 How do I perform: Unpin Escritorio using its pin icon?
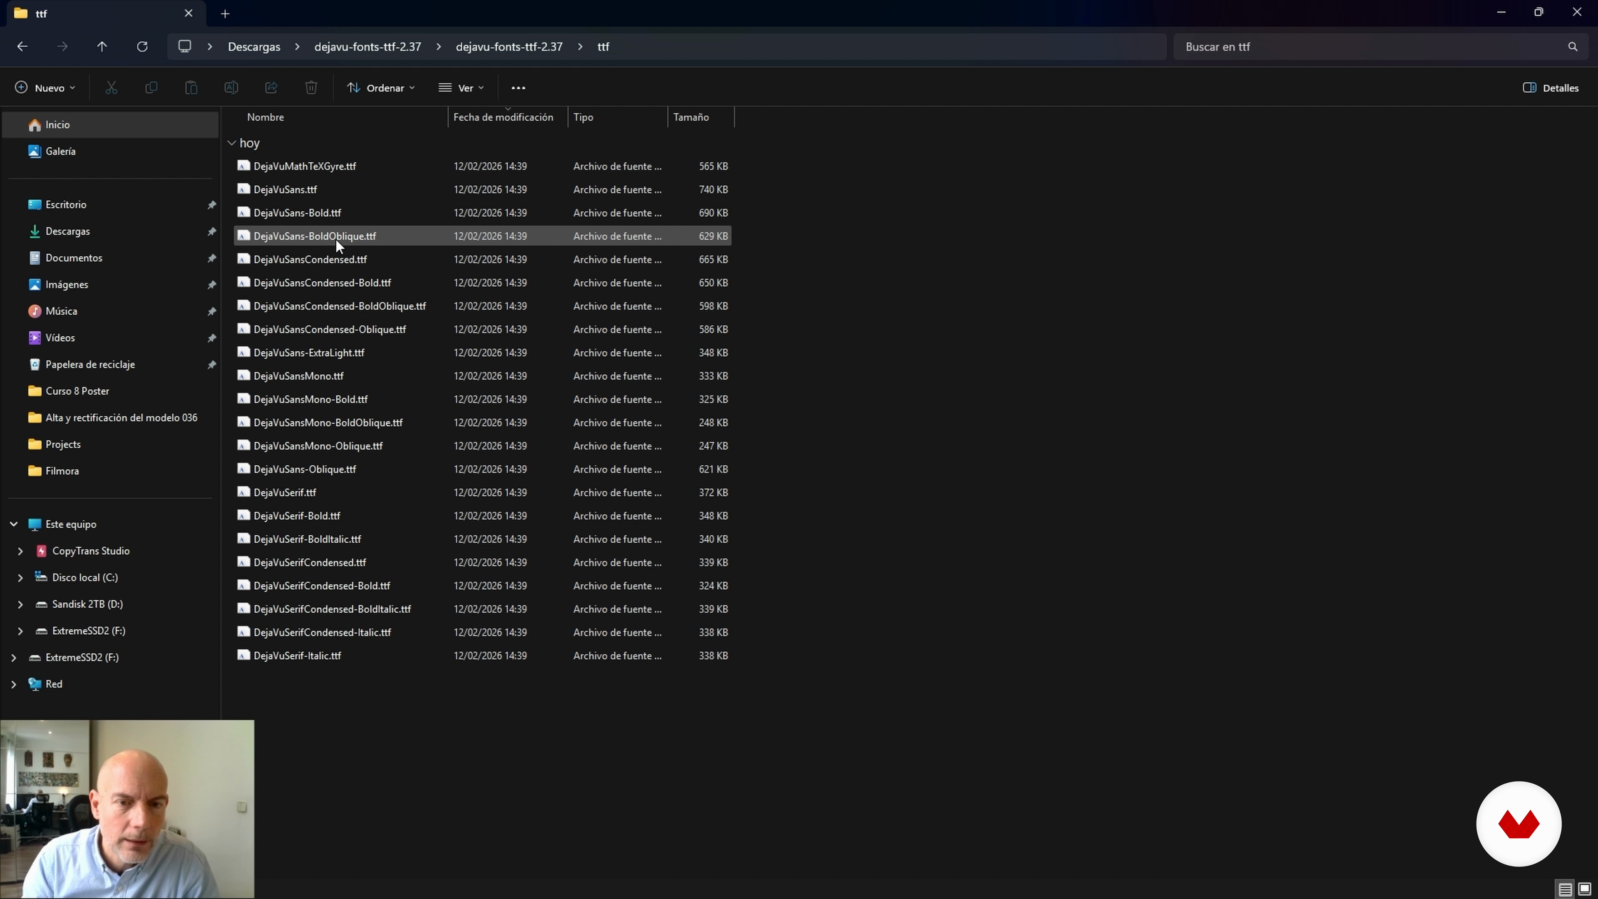tap(211, 205)
